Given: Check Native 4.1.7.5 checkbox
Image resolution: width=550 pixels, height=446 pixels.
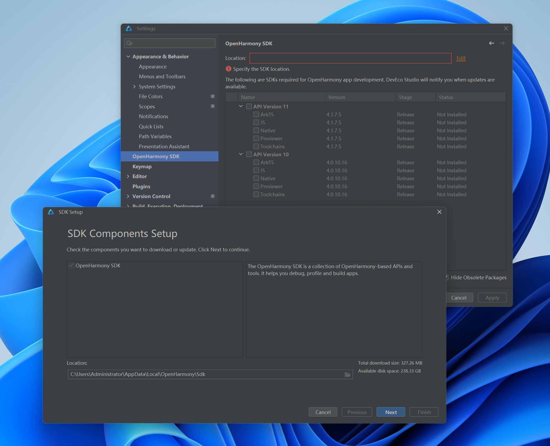Looking at the screenshot, I should point(256,130).
